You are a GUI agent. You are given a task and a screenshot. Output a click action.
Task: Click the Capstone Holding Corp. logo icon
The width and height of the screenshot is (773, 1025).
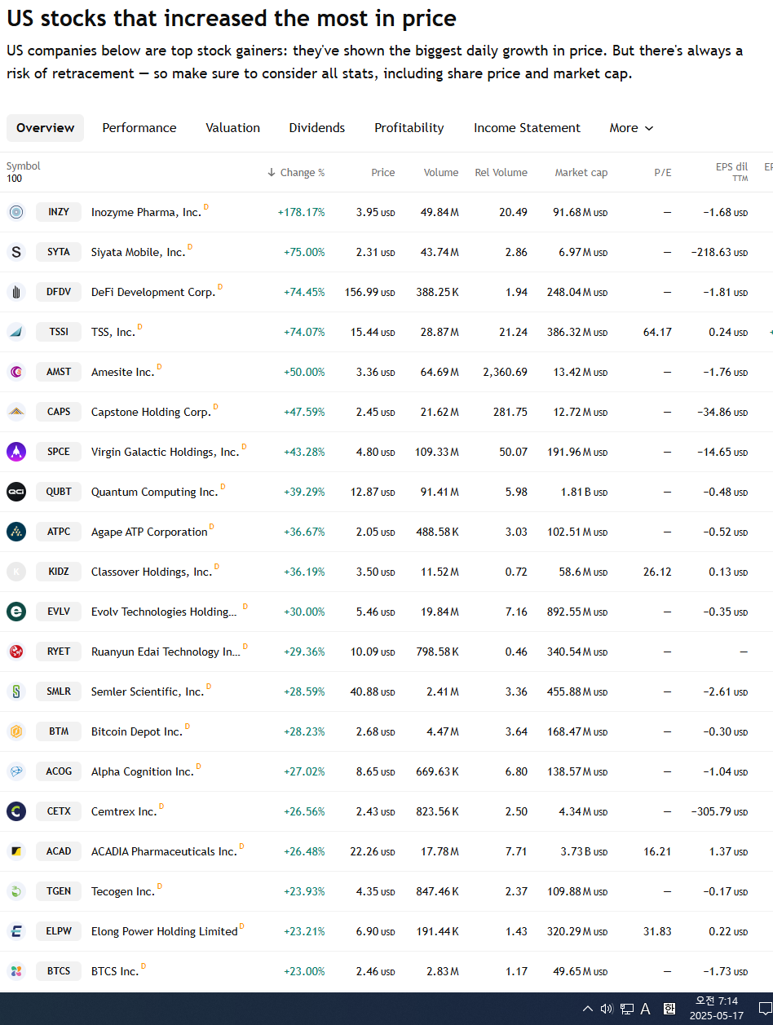click(16, 412)
